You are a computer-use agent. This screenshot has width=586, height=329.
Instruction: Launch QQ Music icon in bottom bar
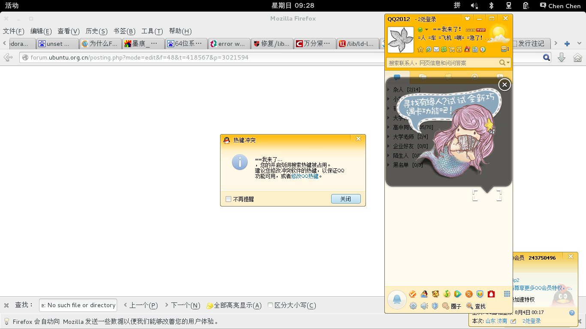pos(447,294)
